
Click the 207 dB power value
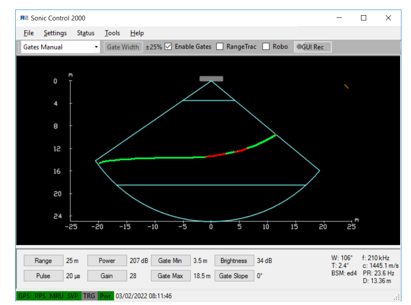[139, 261]
